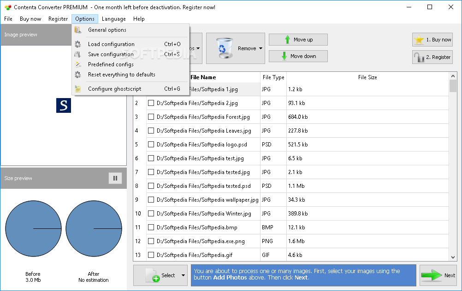Screen dimensions: 462x291
Task: Expand the Select button dropdown arrow
Action: pos(183,275)
